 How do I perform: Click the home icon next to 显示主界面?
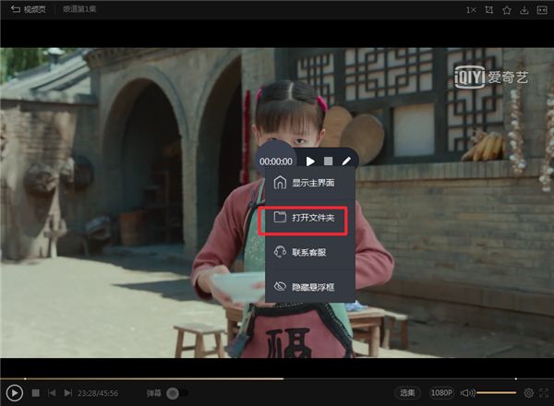tap(280, 183)
